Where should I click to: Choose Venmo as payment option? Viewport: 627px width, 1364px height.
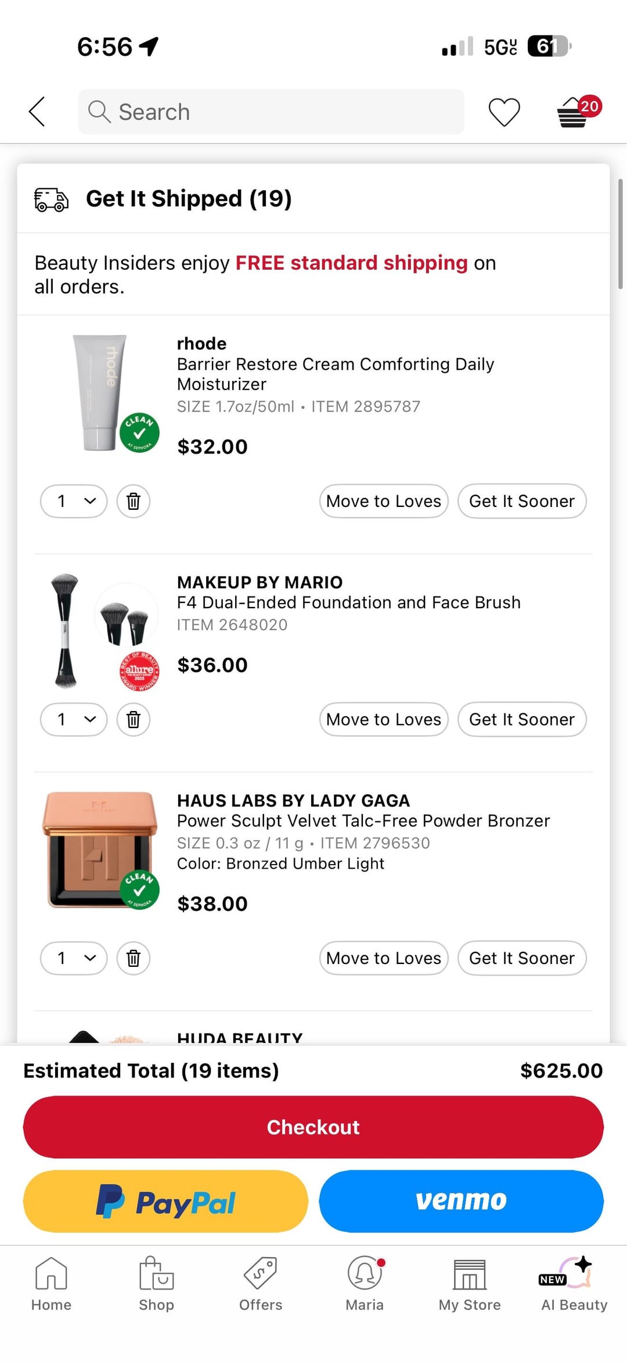click(x=462, y=1201)
